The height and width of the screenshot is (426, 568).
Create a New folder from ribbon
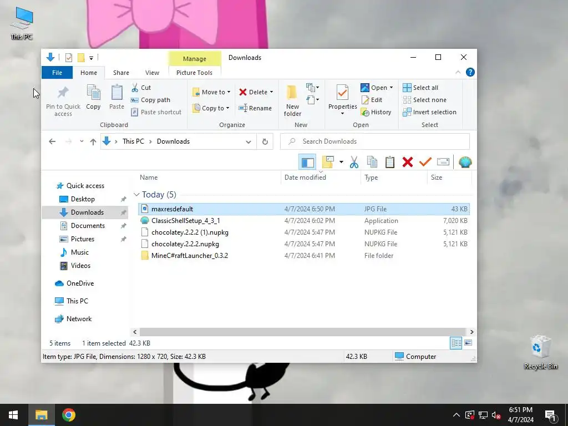[x=292, y=101]
